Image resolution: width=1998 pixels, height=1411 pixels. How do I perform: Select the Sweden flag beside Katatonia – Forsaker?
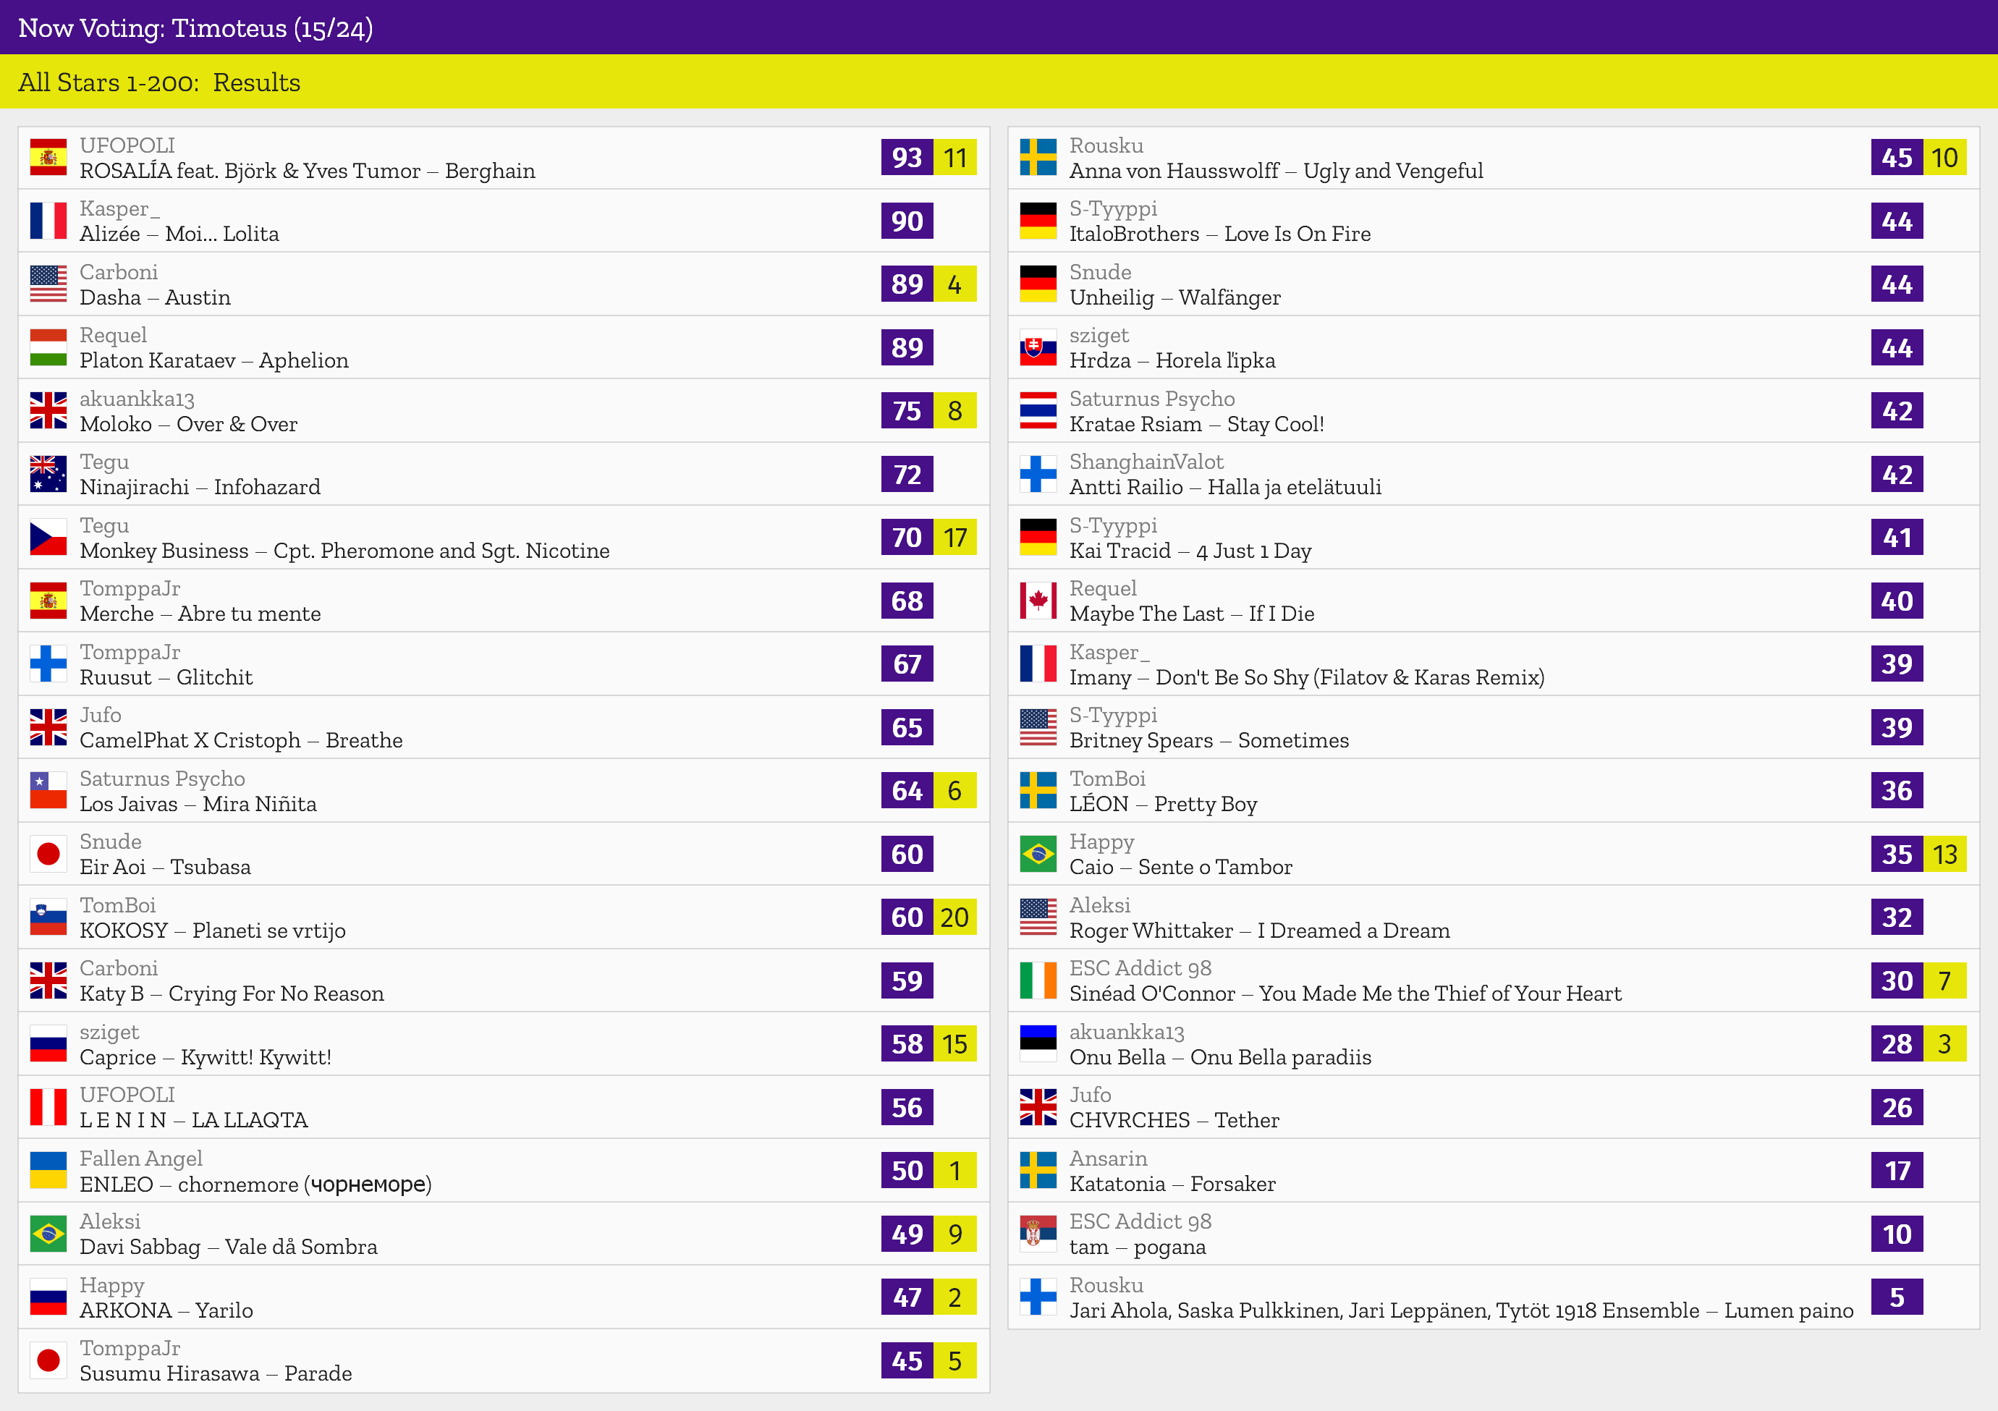[1038, 1170]
